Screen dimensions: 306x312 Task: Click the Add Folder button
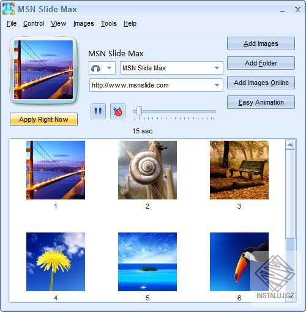point(261,63)
